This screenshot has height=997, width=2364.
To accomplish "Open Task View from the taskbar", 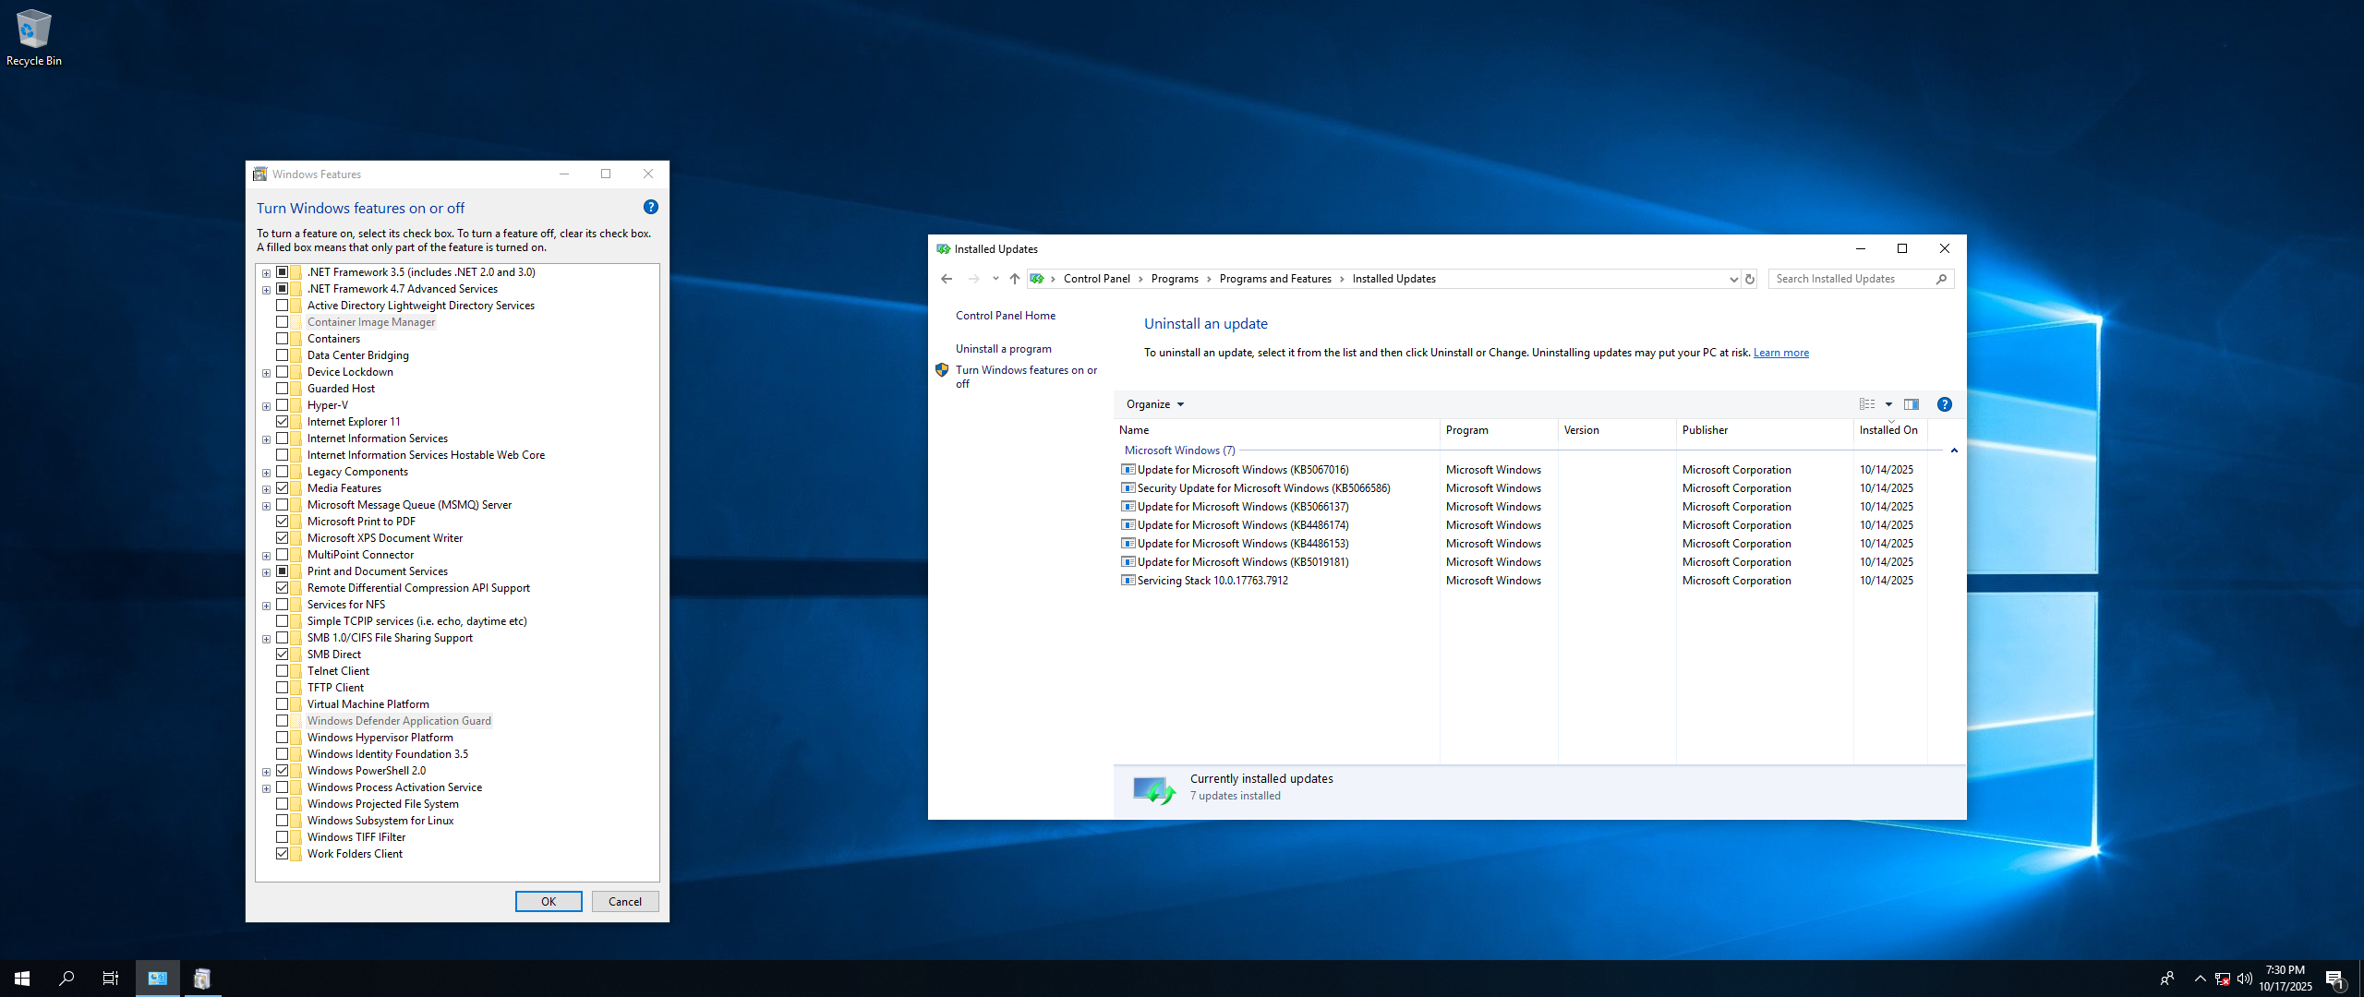I will [110, 979].
